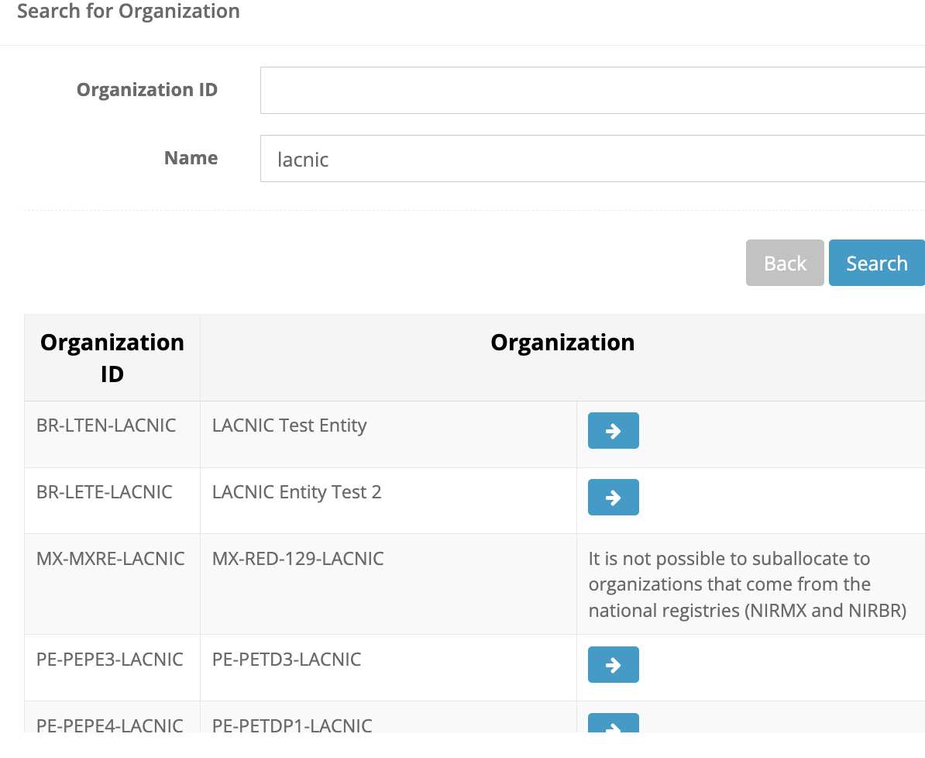This screenshot has width=925, height=758.
Task: Click the MX-RED-129-LACNIC name
Action: [x=298, y=559]
